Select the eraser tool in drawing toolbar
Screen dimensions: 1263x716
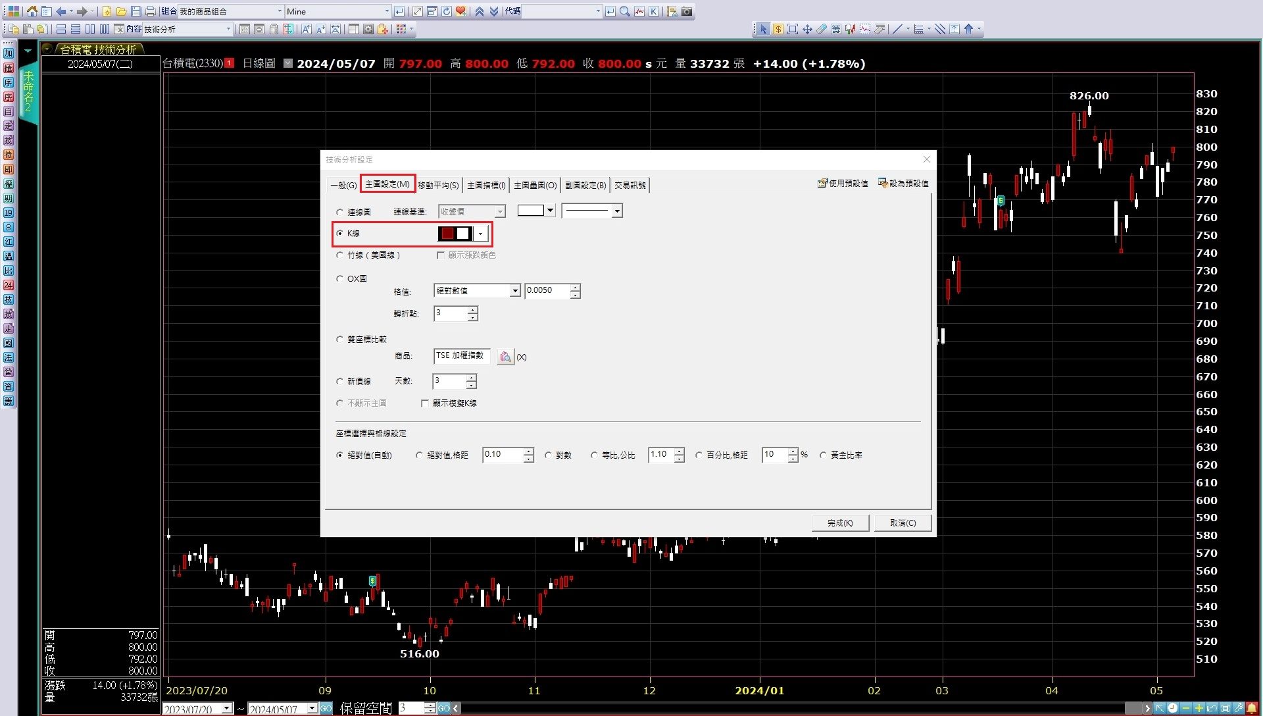822,29
